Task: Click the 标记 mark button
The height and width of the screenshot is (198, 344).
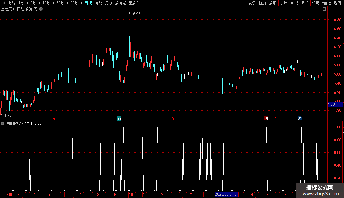Action: [x=315, y=3]
